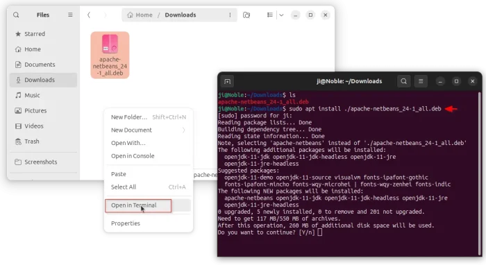Open Screenshots bookmark in the sidebar
The height and width of the screenshot is (265, 486).
(43, 162)
